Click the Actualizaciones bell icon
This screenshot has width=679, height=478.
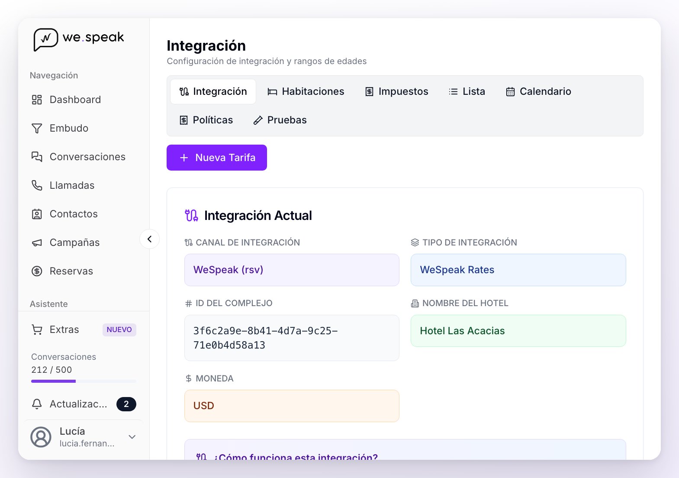coord(37,404)
